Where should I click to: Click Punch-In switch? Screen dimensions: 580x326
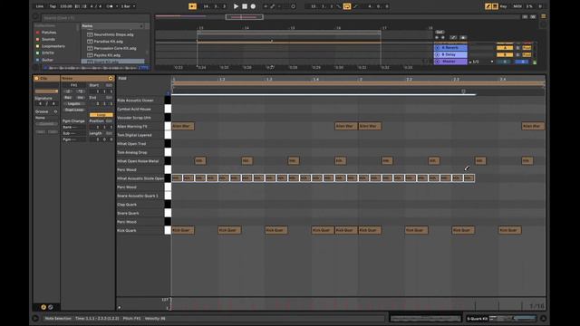click(x=339, y=6)
